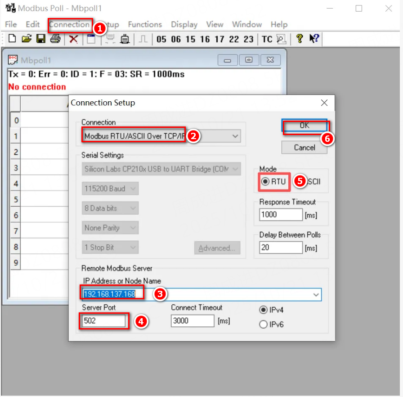Screen dimensions: 403x397
Task: Click the 05 function code toolbar button
Action: (x=161, y=39)
